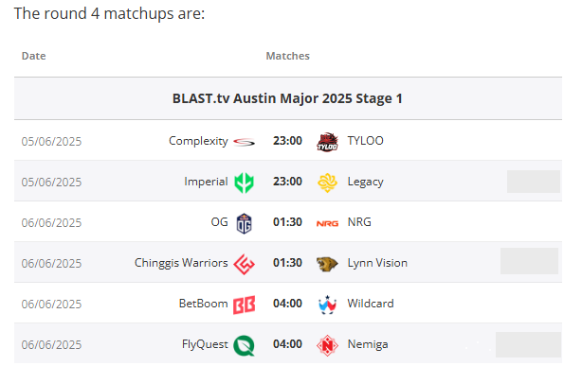Click the Matches column header

pos(288,56)
